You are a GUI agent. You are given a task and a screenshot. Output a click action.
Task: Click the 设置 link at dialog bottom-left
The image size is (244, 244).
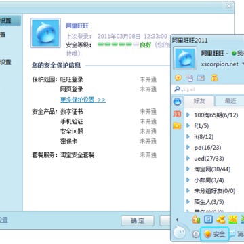[3, 220]
